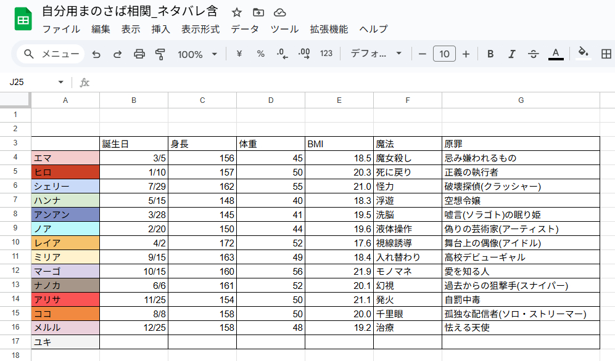Toggle strikethrough formatting
The image size is (615, 361).
click(534, 54)
